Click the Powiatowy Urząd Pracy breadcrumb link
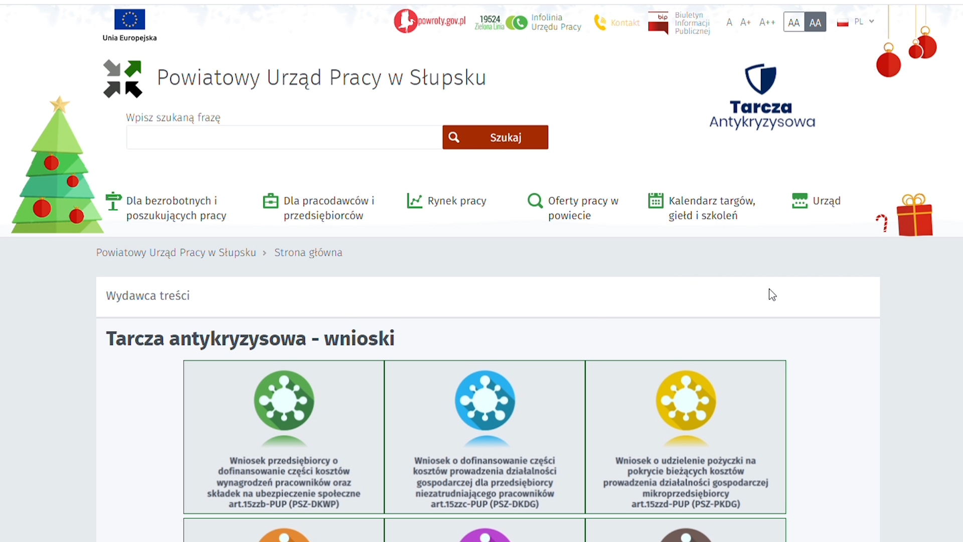 (x=176, y=252)
